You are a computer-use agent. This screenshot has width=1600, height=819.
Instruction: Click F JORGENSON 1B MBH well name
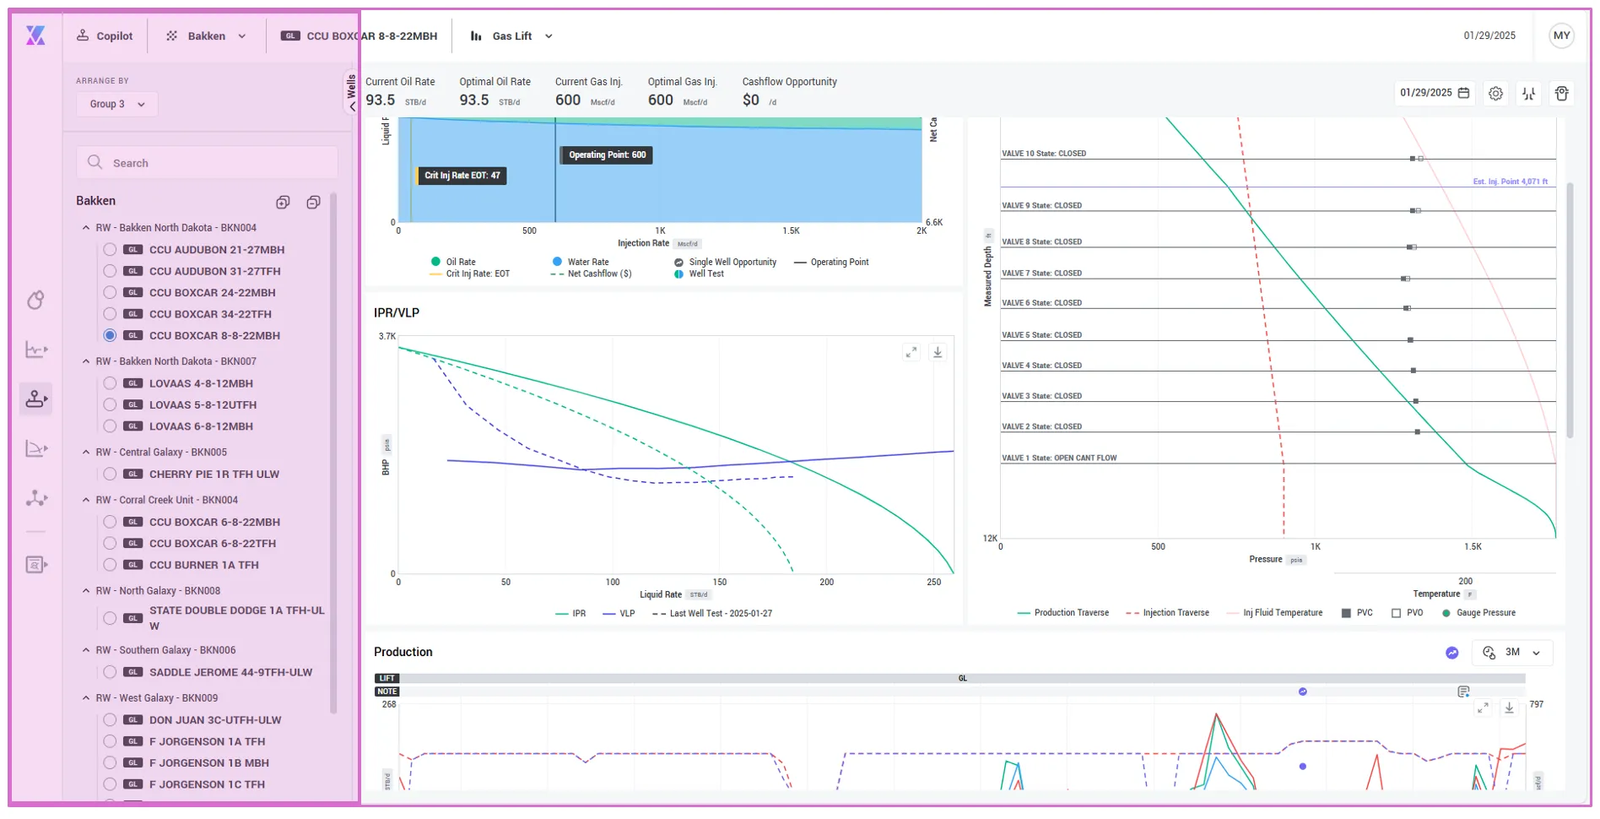209,762
